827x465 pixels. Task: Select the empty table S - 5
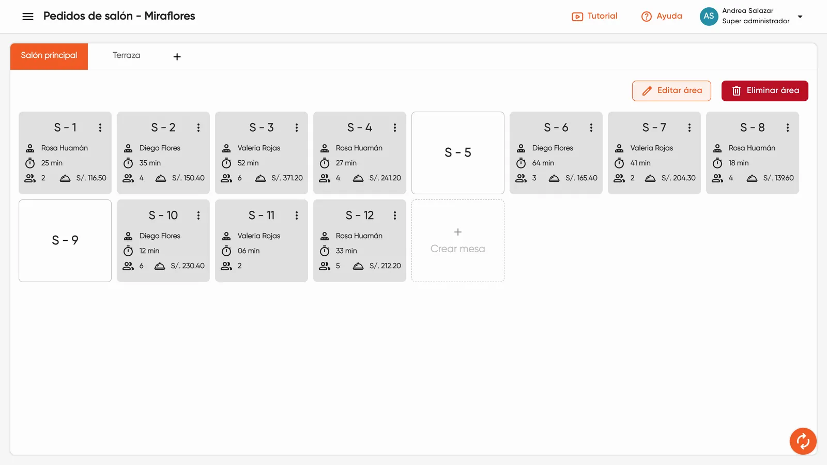[x=458, y=153]
